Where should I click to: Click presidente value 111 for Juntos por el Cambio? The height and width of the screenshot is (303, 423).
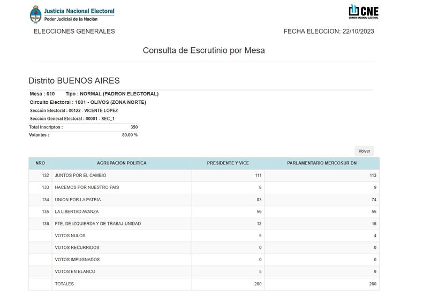click(x=258, y=176)
